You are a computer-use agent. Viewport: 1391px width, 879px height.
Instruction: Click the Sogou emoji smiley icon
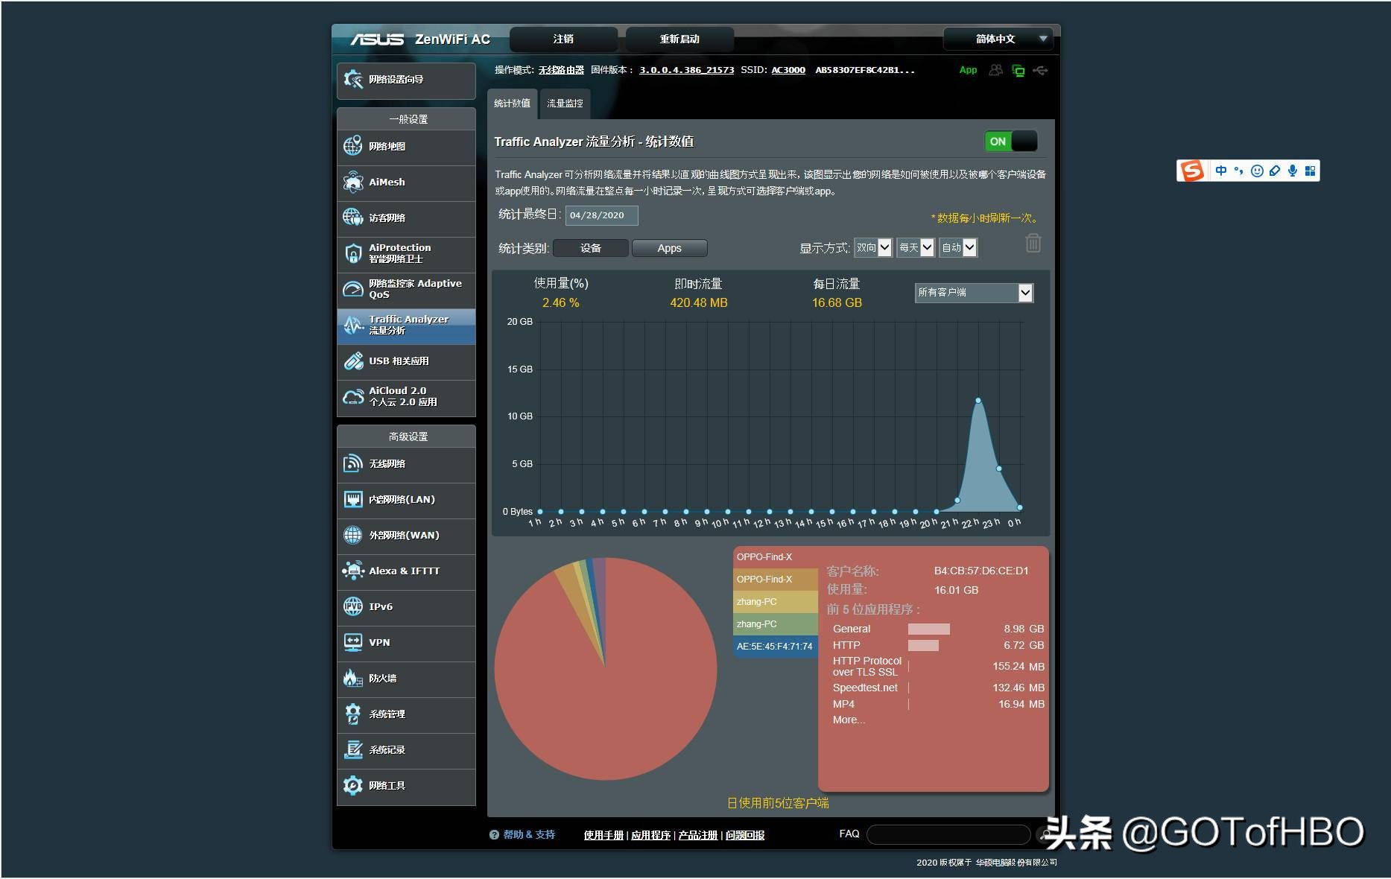click(x=1257, y=171)
